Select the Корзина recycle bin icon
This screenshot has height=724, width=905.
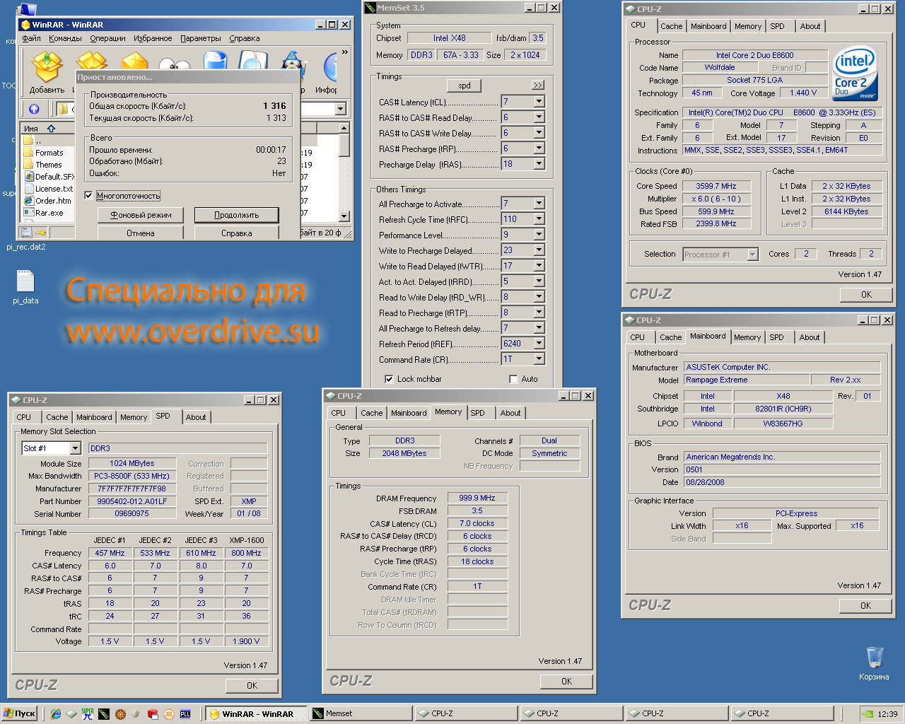[x=875, y=657]
